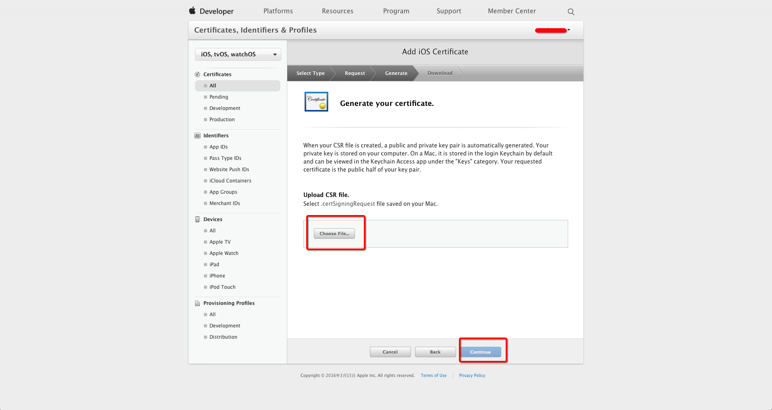
Task: Click the Identifiers ID icon
Action: click(197, 136)
